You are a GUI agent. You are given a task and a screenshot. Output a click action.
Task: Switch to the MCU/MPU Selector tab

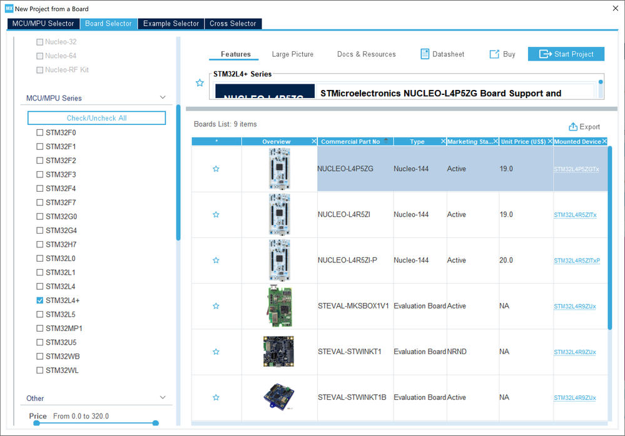click(43, 24)
